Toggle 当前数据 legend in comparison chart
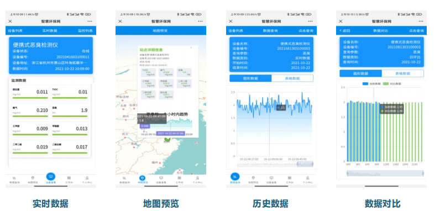The width and height of the screenshot is (445, 211). pyautogui.click(x=371, y=83)
